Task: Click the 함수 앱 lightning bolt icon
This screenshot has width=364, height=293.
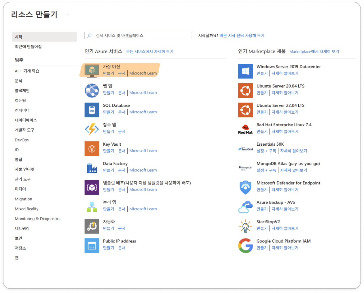Action: [x=92, y=129]
